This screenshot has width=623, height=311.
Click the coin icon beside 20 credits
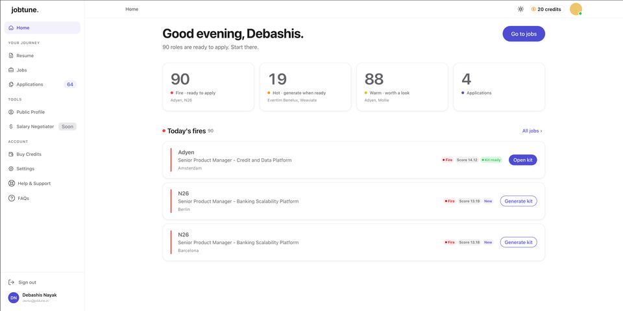[533, 9]
